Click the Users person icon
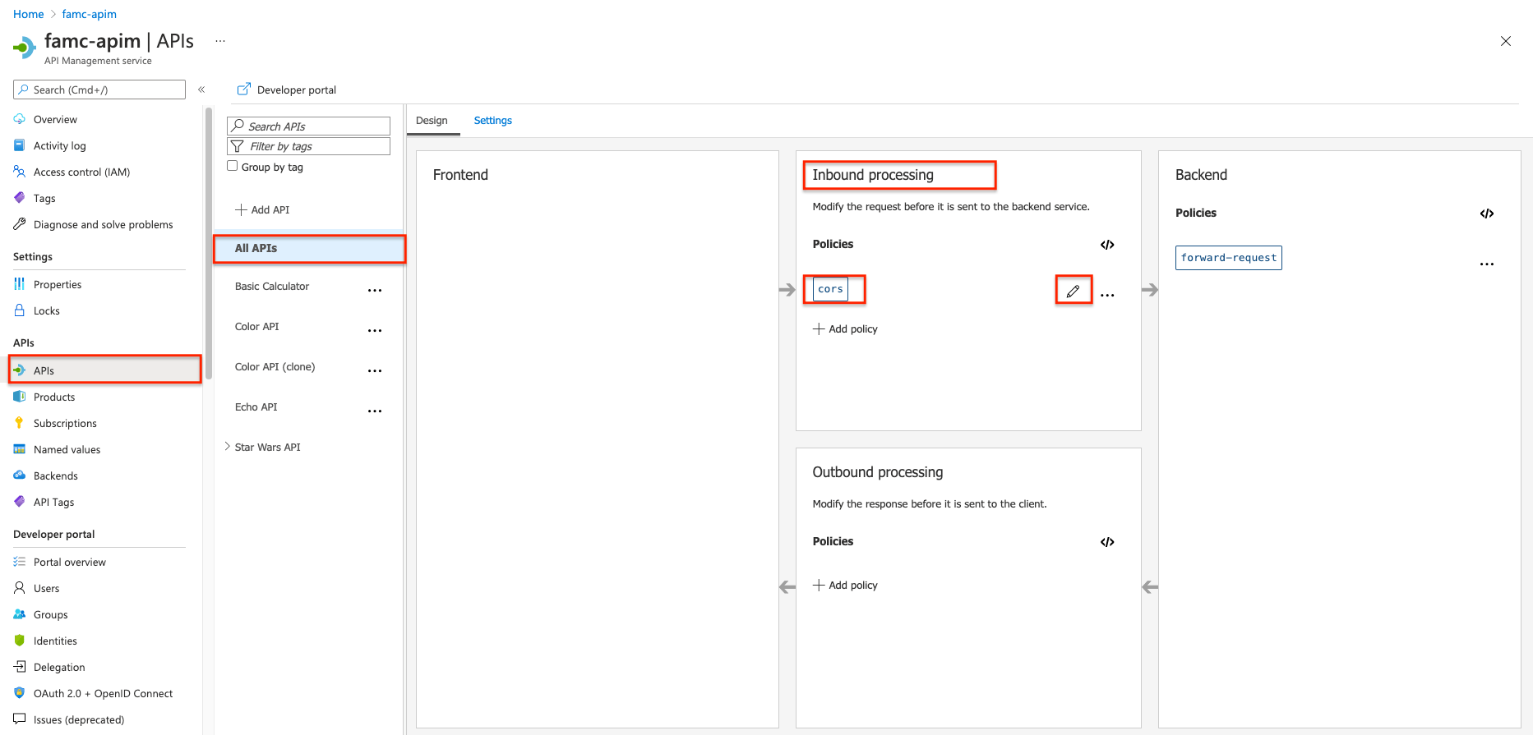The image size is (1533, 735). point(19,588)
